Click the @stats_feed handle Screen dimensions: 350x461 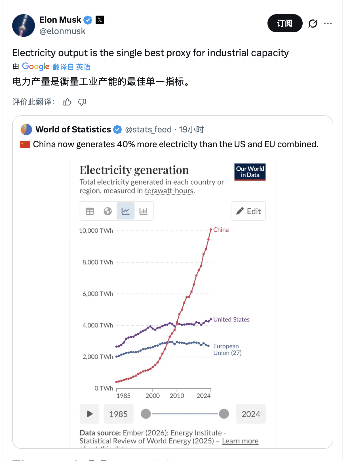148,130
